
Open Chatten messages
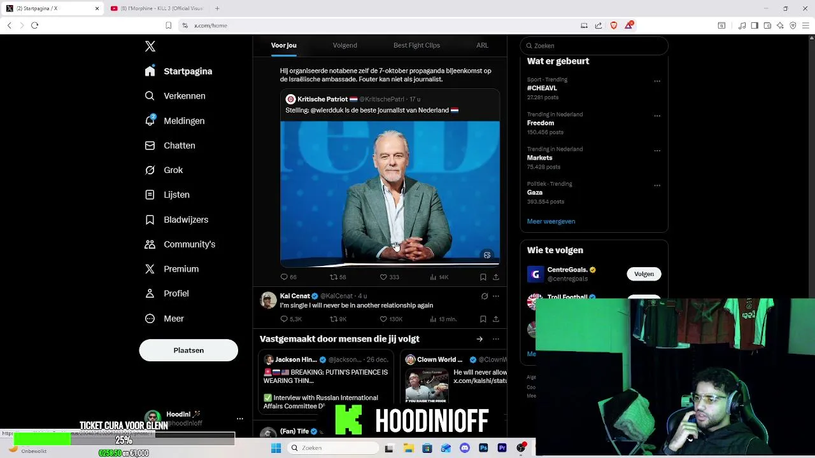coord(170,146)
